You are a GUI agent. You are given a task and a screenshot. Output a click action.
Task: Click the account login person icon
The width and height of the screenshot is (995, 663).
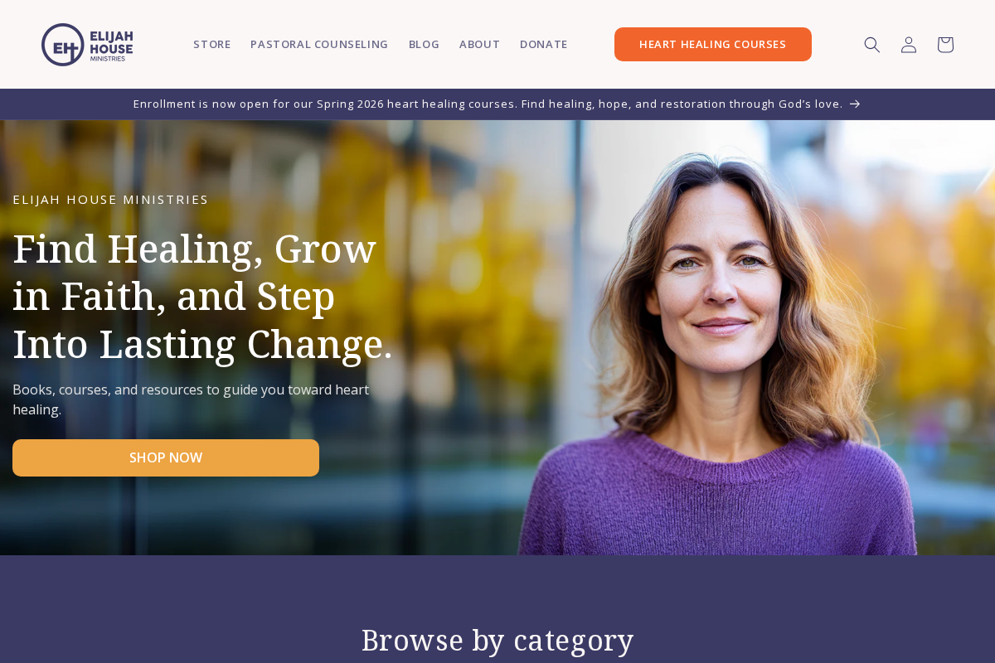click(909, 45)
